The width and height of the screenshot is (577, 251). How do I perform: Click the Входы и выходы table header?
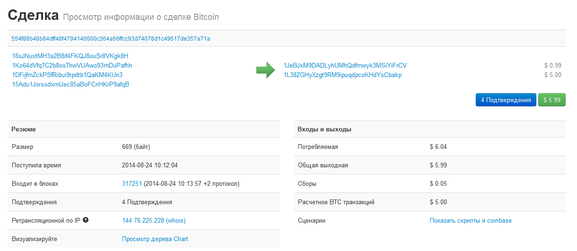coord(324,129)
